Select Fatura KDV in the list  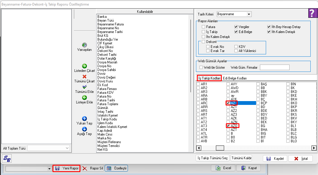click(105, 93)
